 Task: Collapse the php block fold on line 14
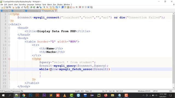9,59
